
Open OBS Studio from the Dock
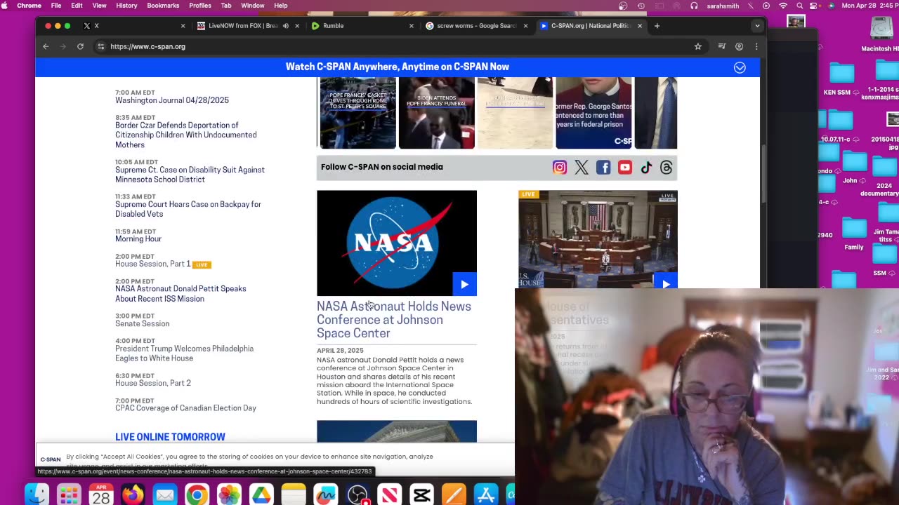(x=357, y=495)
